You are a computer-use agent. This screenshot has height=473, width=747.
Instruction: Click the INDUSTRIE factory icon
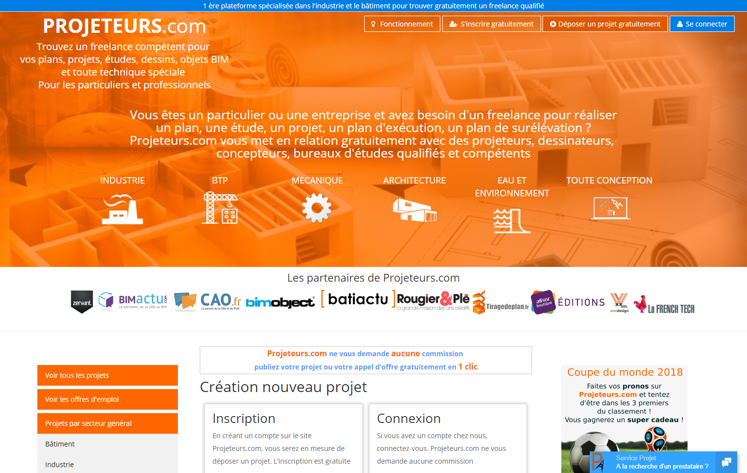pyautogui.click(x=122, y=209)
